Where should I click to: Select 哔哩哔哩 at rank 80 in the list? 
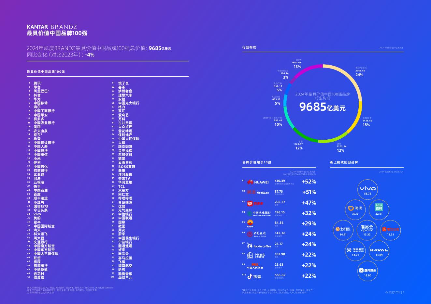125,198
